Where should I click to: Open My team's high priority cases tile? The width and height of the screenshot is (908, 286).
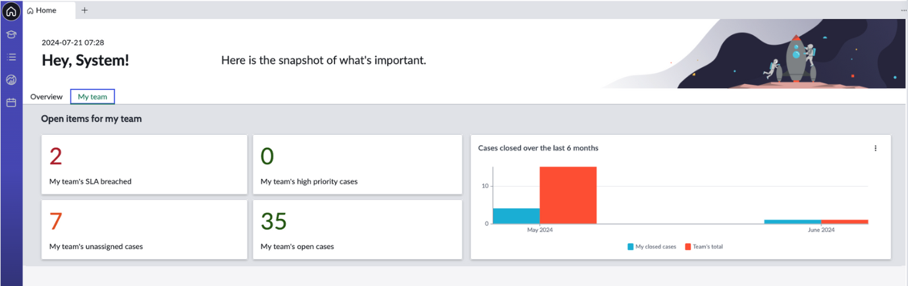pos(357,164)
